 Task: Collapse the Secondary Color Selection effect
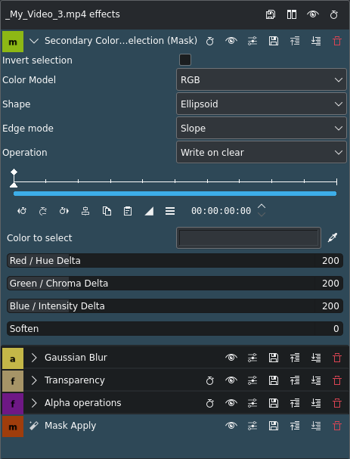[34, 41]
